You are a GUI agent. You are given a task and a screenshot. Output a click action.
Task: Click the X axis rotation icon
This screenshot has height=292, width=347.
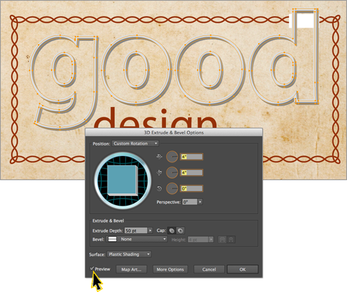coord(159,157)
